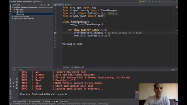Hide the Run tool window
187x105 pixels.
(x=176, y=70)
